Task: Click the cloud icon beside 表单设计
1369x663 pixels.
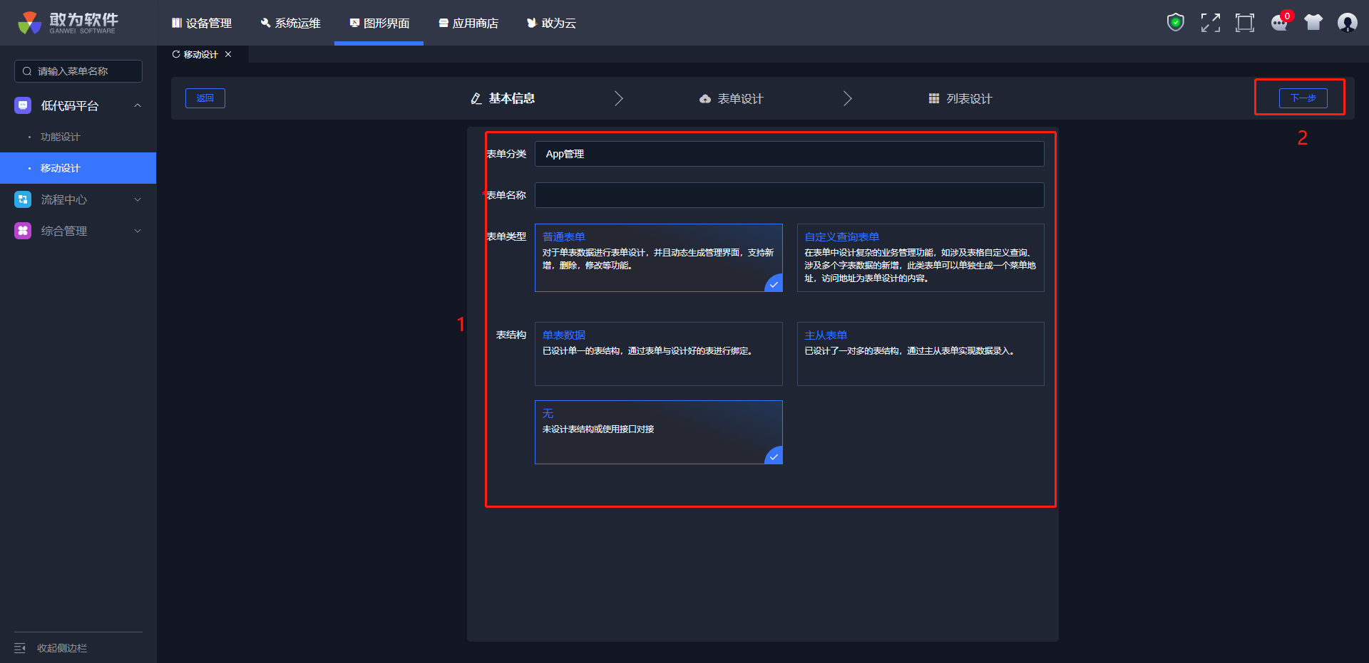Action: click(705, 99)
